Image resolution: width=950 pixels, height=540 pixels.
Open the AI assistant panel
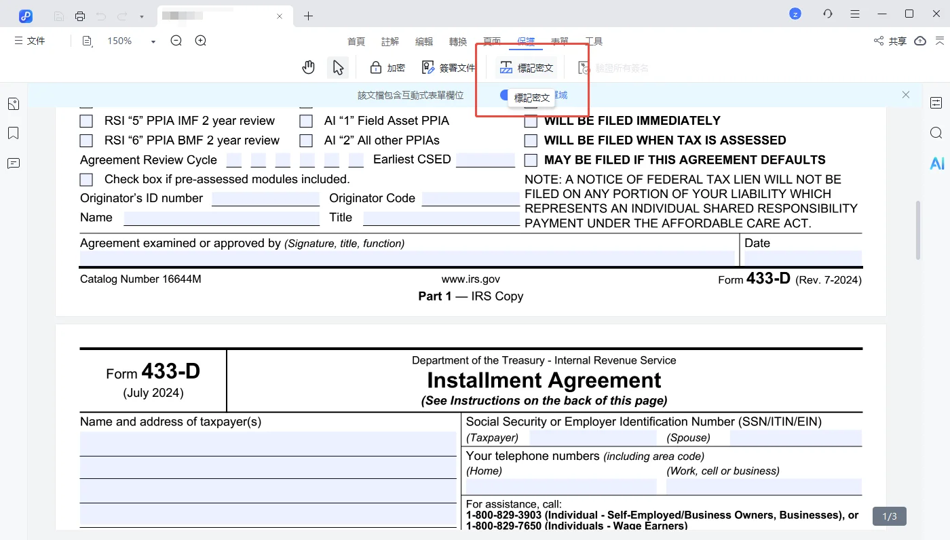[x=936, y=163]
